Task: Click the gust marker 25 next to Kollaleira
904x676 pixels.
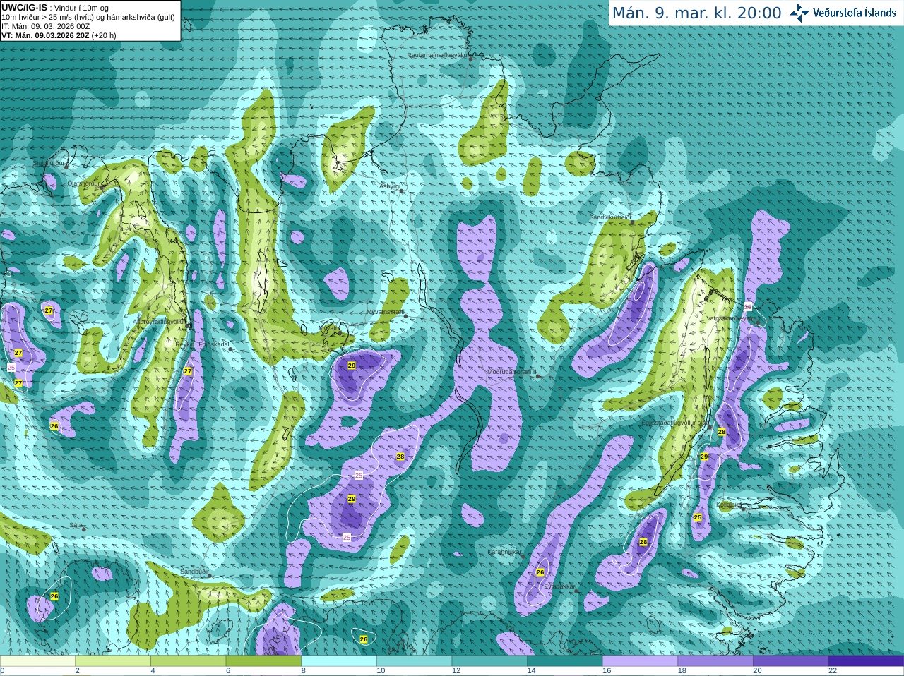Action: [x=698, y=517]
